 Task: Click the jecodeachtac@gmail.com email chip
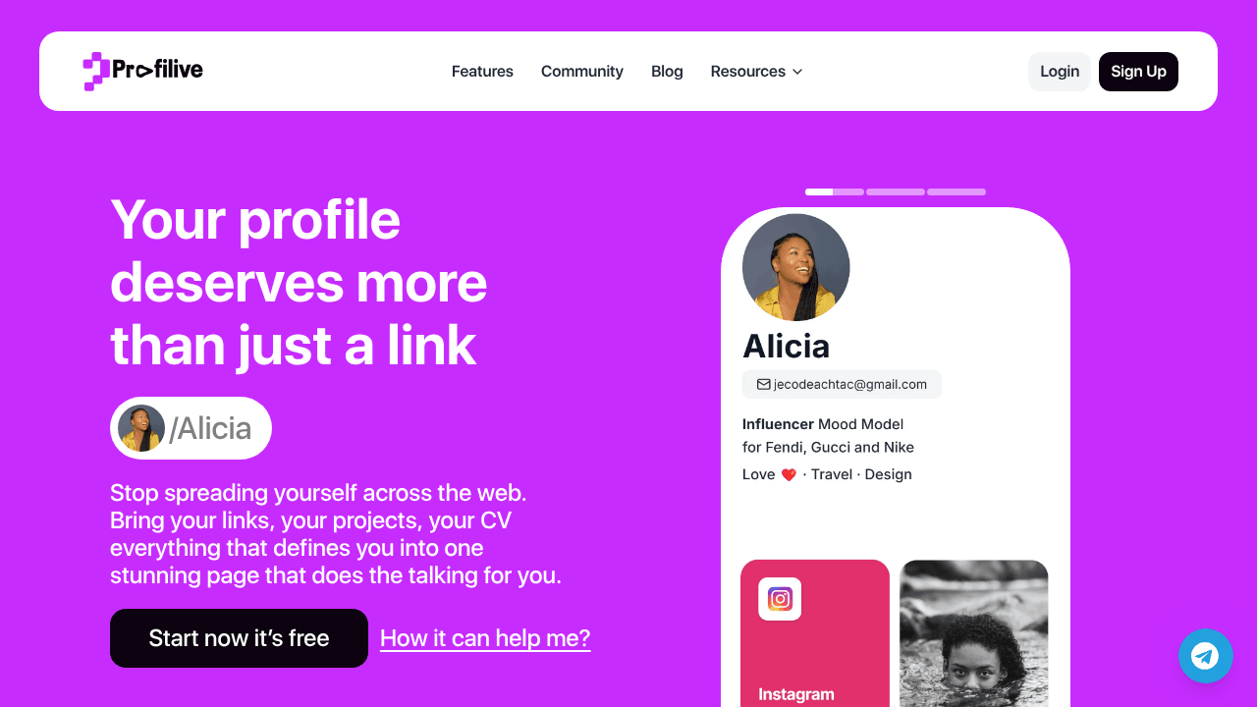pos(842,384)
